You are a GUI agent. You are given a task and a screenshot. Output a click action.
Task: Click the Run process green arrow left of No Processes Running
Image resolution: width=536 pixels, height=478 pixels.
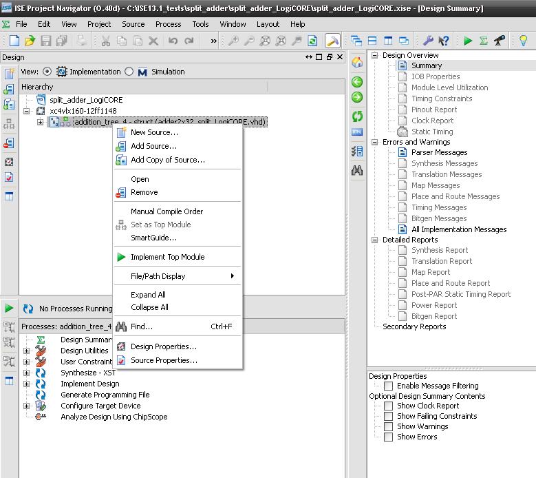tap(9, 309)
